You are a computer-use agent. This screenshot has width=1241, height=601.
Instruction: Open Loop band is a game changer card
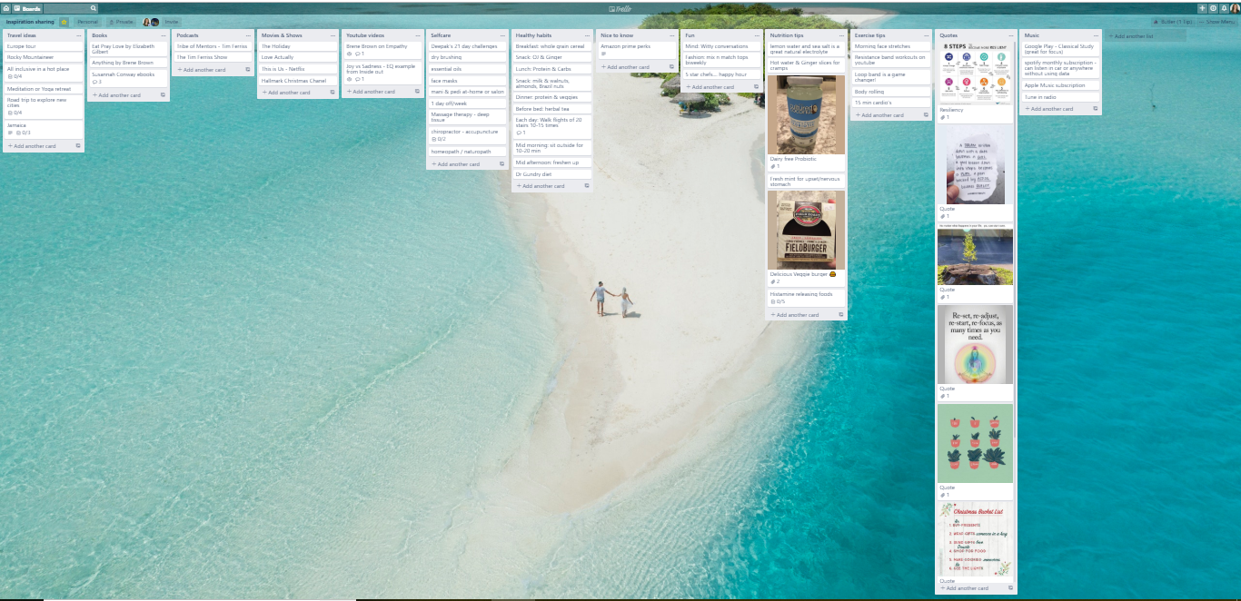pyautogui.click(x=891, y=77)
